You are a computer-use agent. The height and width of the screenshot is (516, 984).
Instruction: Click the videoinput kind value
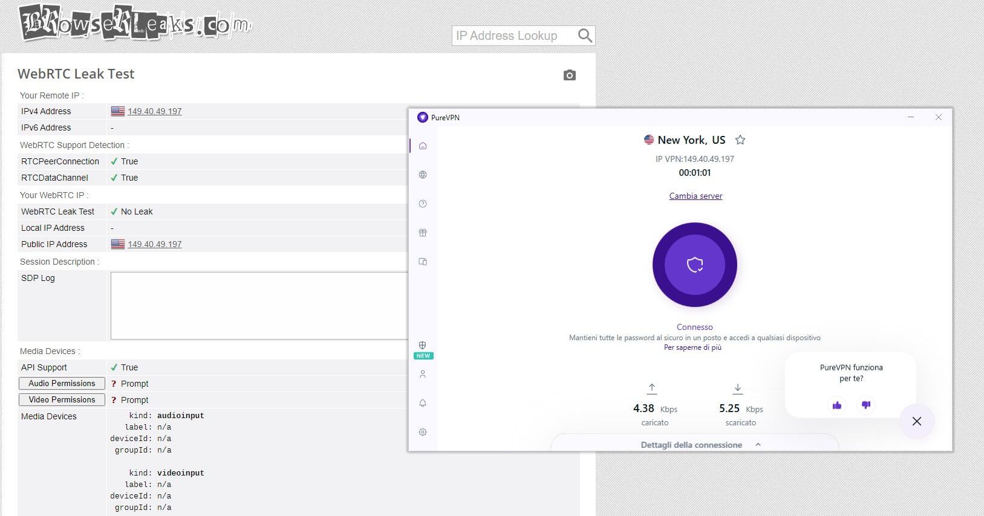(181, 473)
